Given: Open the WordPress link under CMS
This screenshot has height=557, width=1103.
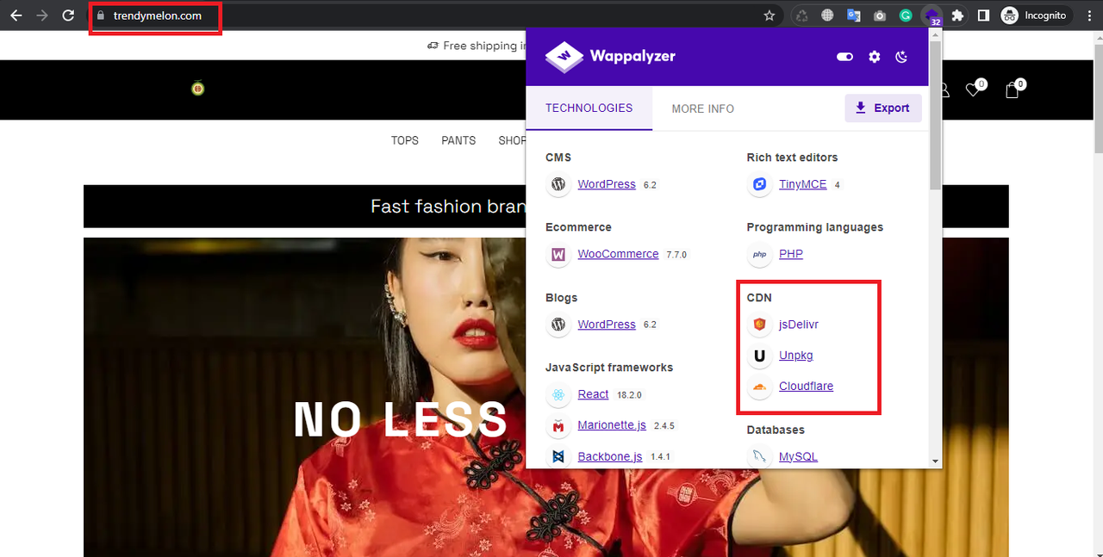Looking at the screenshot, I should [607, 184].
